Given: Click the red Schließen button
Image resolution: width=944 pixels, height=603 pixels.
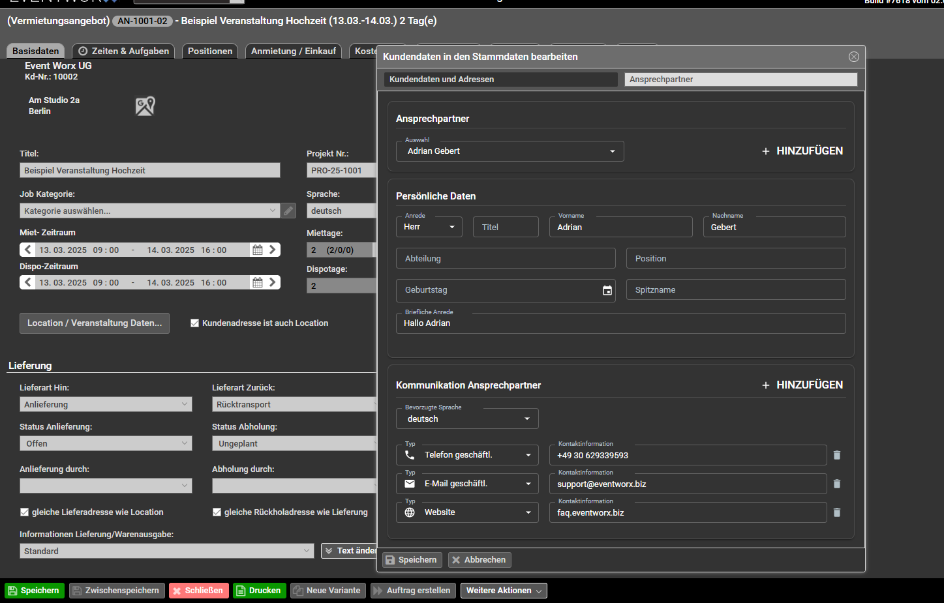Looking at the screenshot, I should coord(199,591).
